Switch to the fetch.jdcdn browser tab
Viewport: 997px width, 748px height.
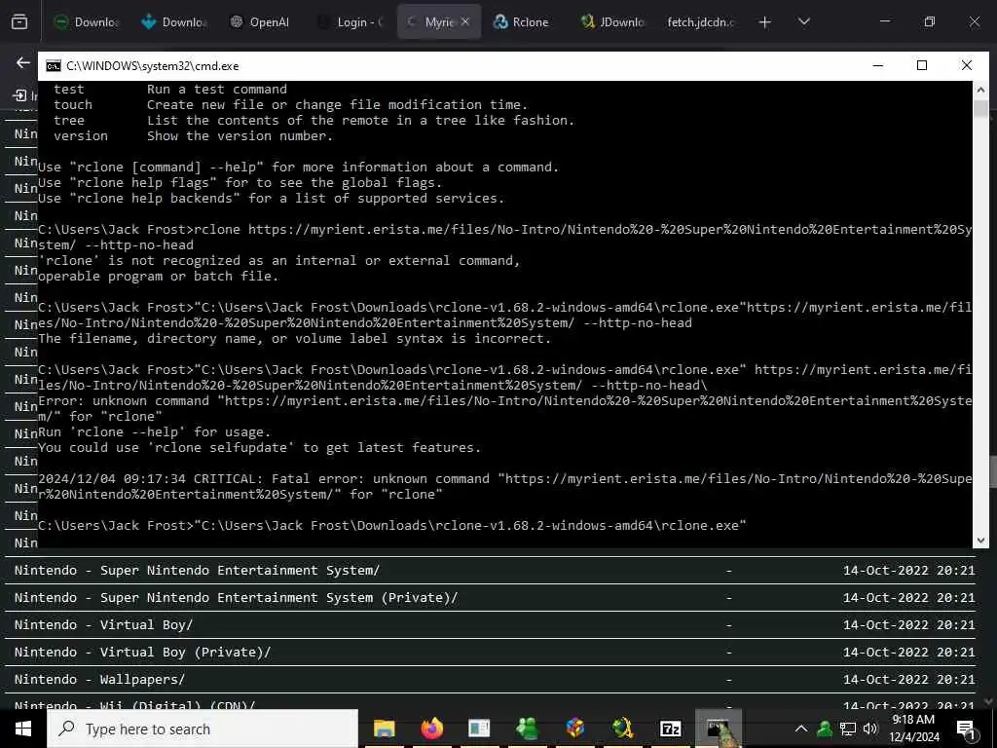[x=700, y=22]
